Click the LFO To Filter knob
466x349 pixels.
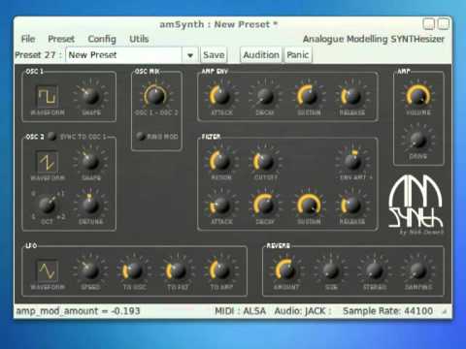[178, 270]
